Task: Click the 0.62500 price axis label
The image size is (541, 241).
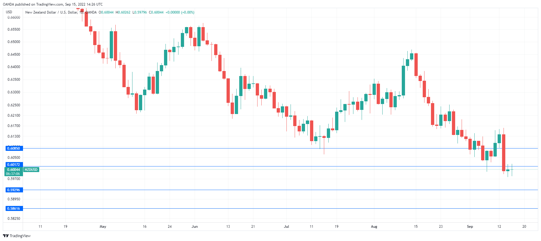Action: click(x=14, y=105)
